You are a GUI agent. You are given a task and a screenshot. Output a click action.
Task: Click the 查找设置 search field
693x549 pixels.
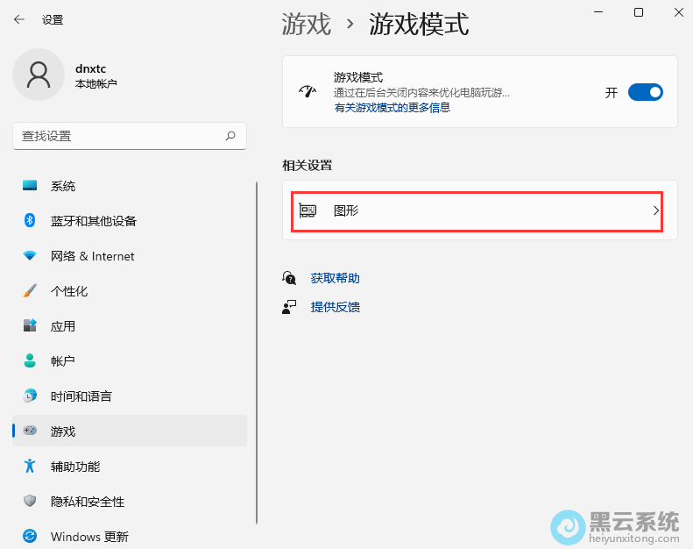(x=118, y=136)
